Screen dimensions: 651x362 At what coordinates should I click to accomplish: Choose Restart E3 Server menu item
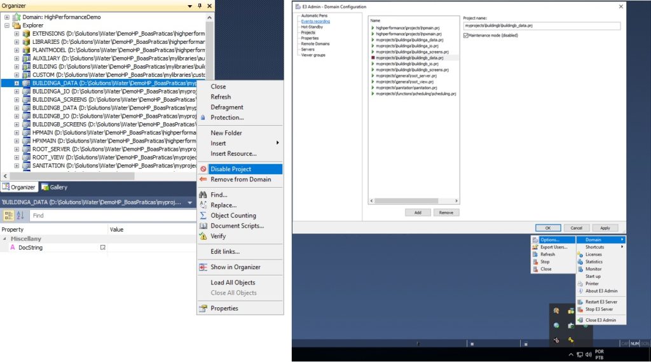601,302
